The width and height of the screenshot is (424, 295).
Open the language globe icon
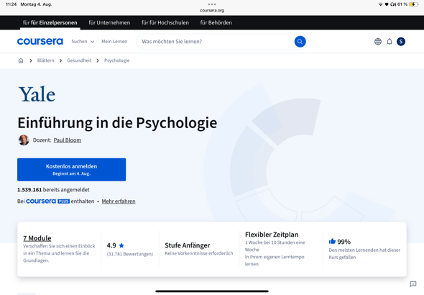click(x=378, y=42)
